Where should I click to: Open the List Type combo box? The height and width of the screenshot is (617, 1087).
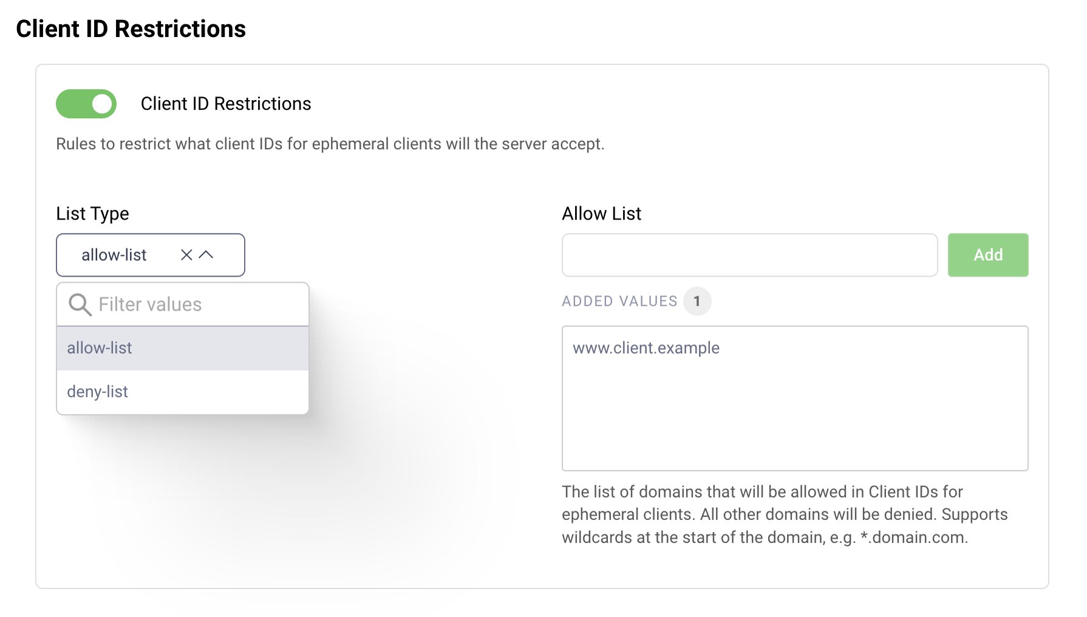(x=121, y=255)
